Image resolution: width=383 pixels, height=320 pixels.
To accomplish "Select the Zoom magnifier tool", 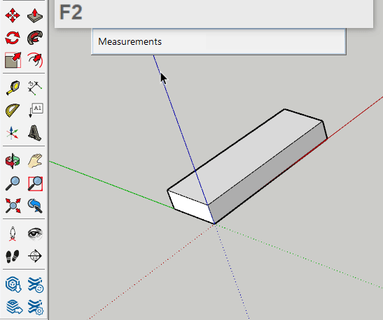I will pos(13,183).
